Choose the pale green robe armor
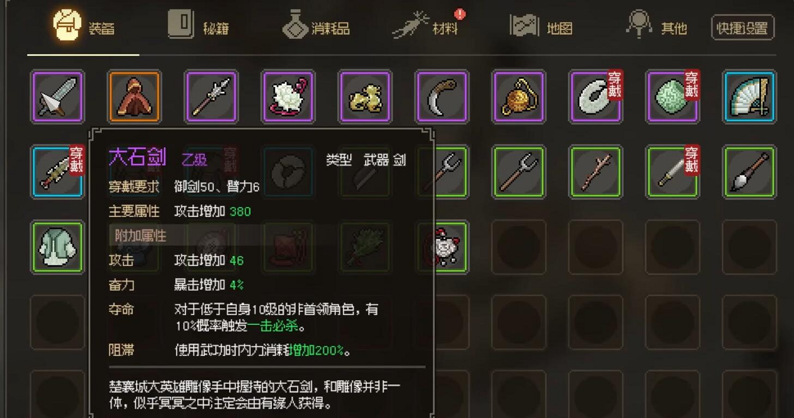This screenshot has width=794, height=418. point(58,247)
